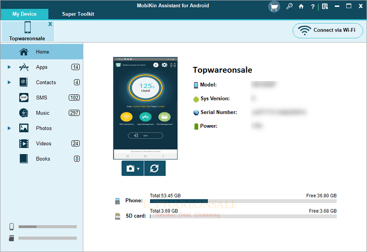Go to the home page icon in title bar
Viewport: 367px width, 252px height.
pos(301,6)
